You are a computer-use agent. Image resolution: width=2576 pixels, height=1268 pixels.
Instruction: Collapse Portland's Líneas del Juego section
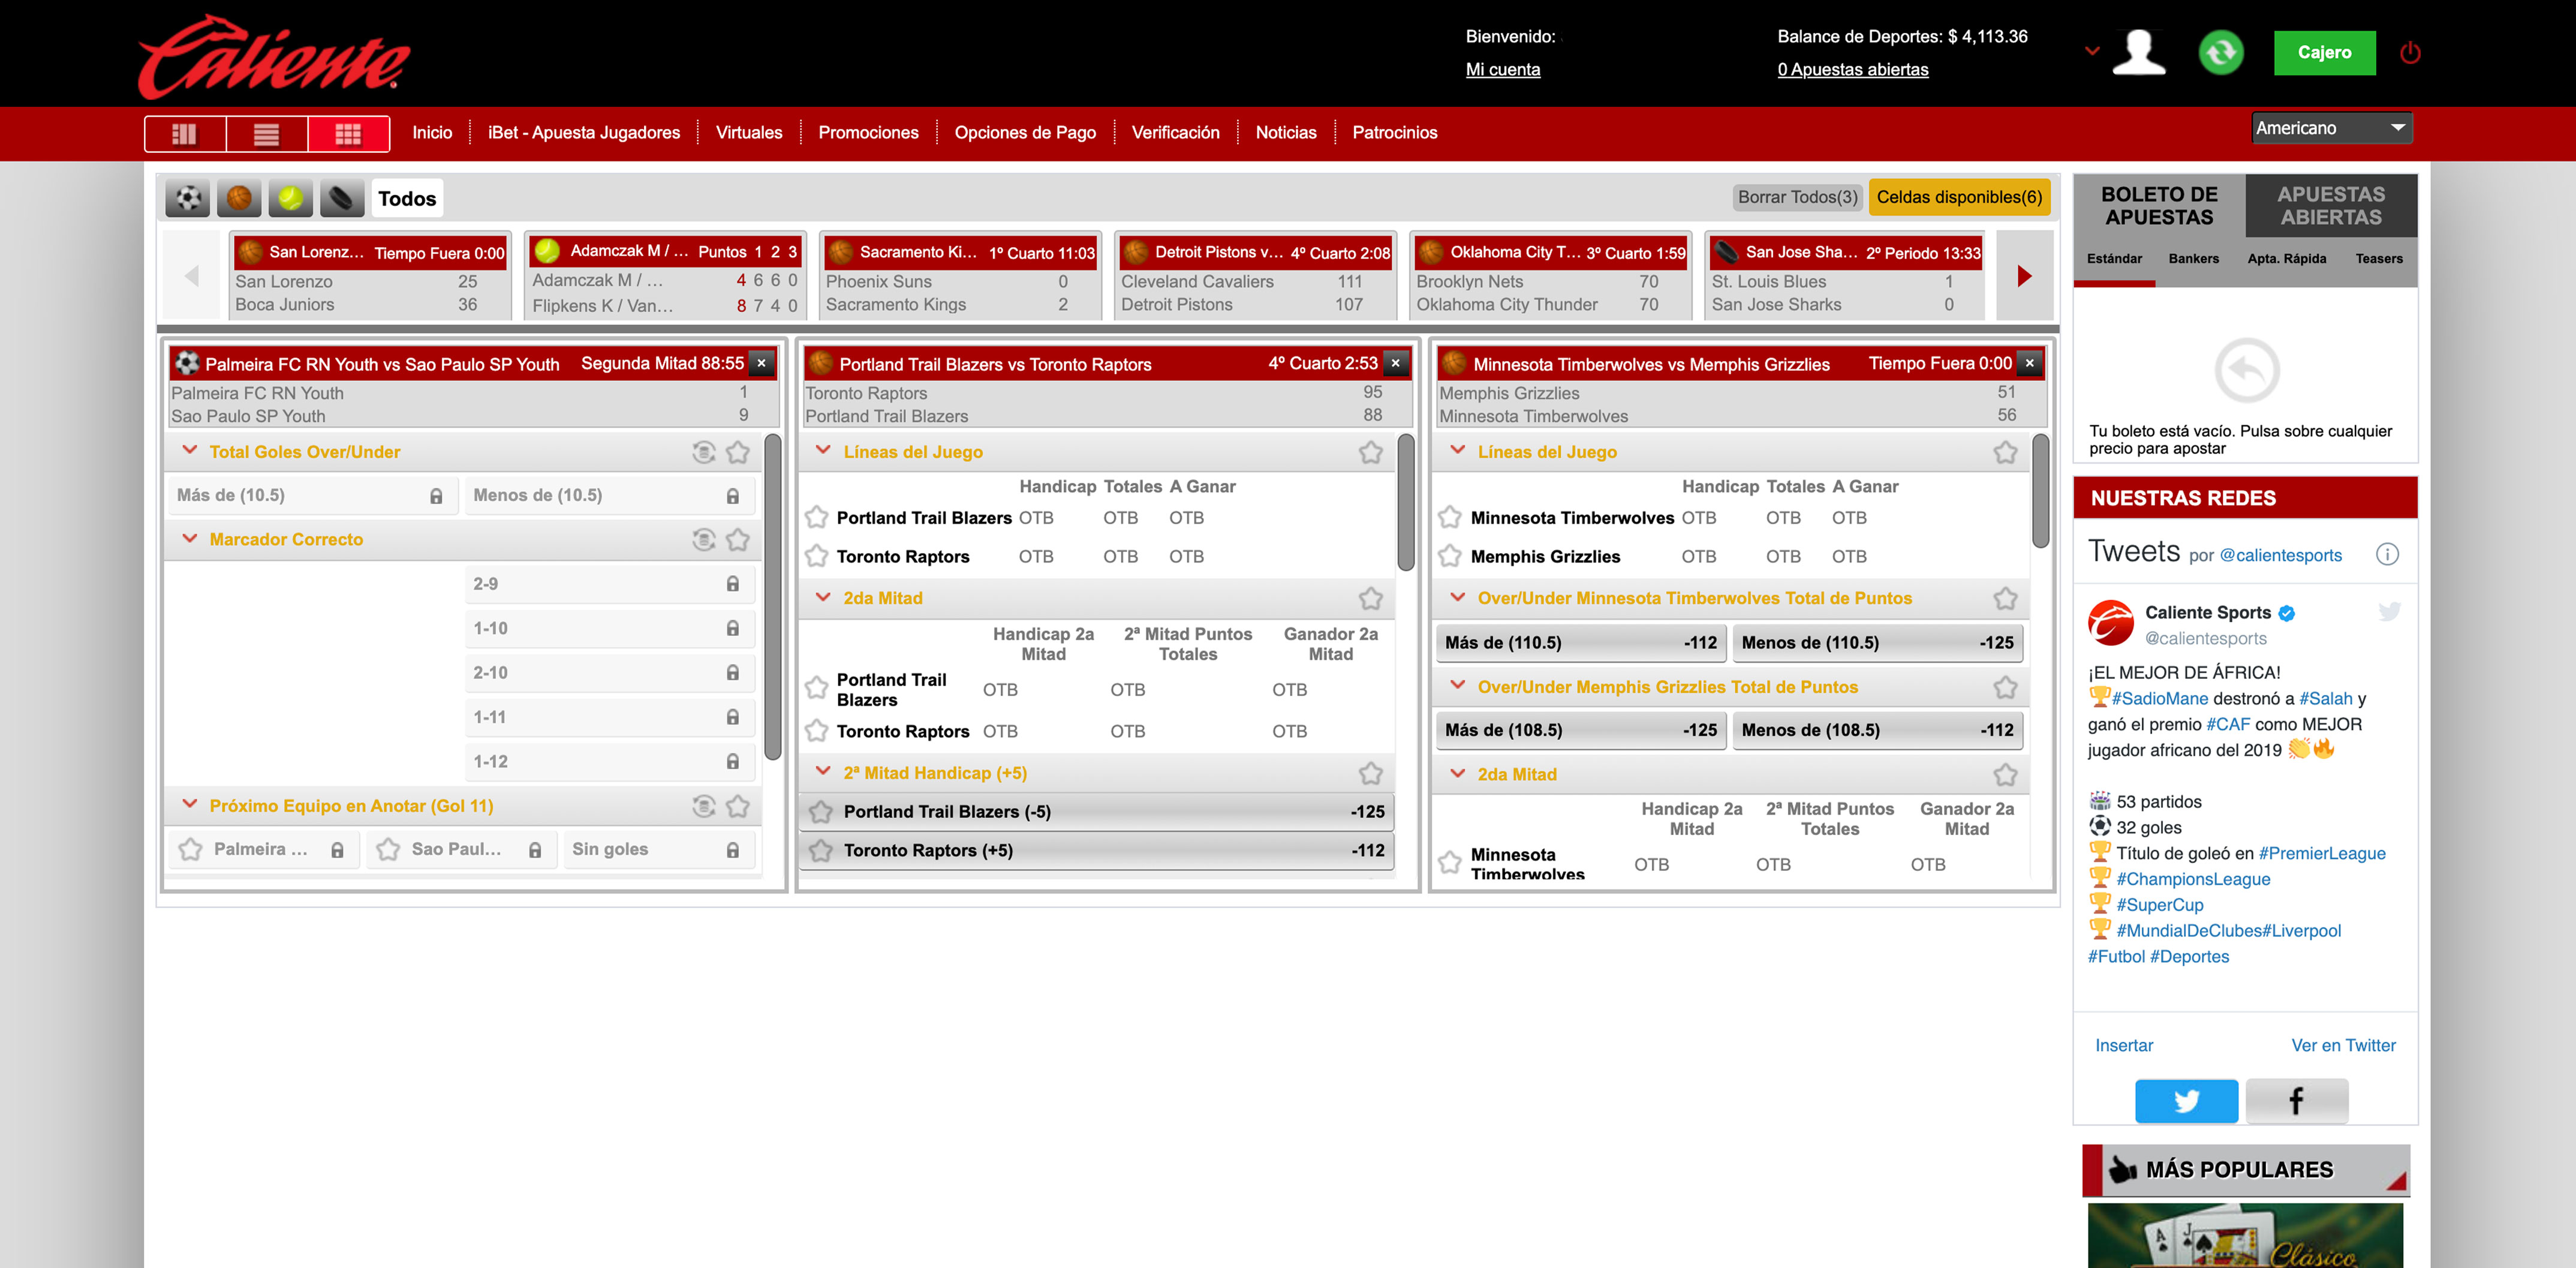[823, 451]
